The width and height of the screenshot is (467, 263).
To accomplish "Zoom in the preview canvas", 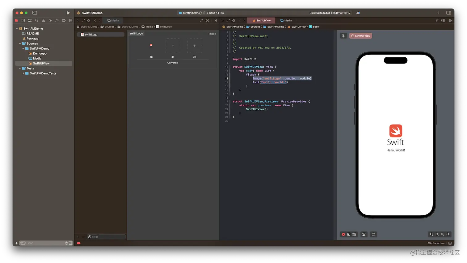I will click(448, 235).
